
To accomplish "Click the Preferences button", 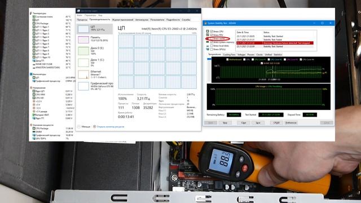I will tap(291, 123).
